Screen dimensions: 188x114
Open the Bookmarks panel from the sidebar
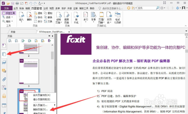(4, 46)
